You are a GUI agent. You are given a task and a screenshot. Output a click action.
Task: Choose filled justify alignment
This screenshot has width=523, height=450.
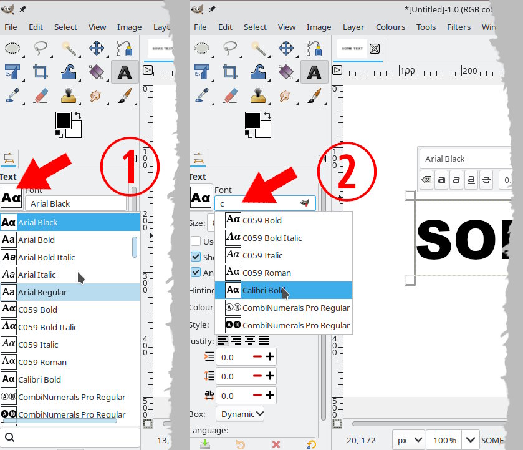click(264, 340)
